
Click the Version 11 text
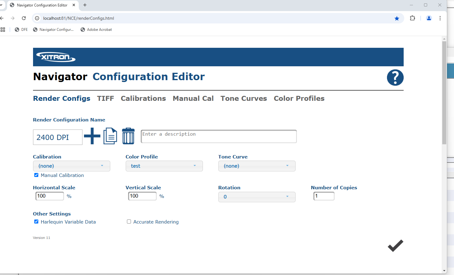41,238
